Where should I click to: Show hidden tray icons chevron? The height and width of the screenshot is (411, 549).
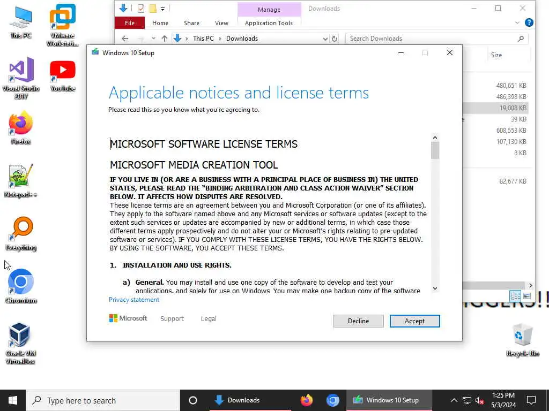click(x=454, y=400)
